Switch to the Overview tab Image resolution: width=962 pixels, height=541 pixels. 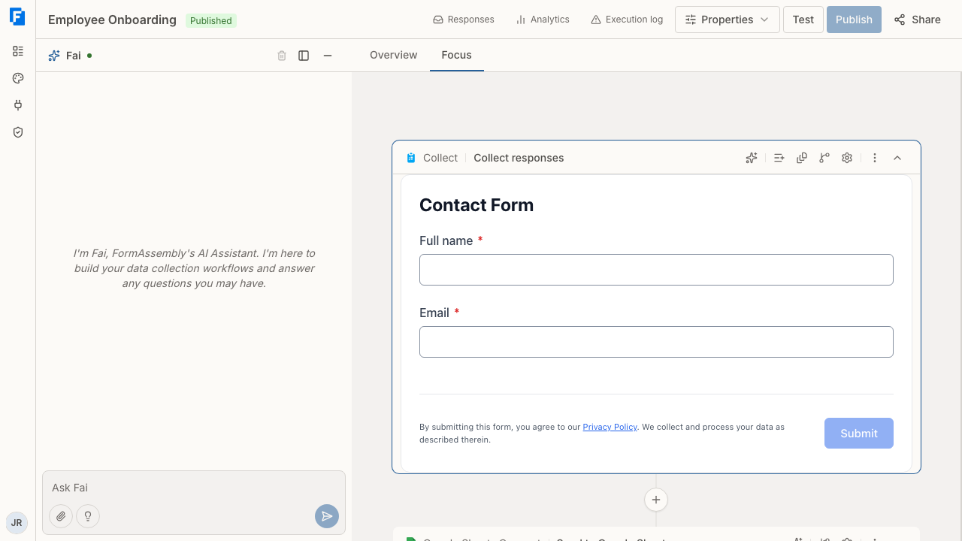(394, 55)
